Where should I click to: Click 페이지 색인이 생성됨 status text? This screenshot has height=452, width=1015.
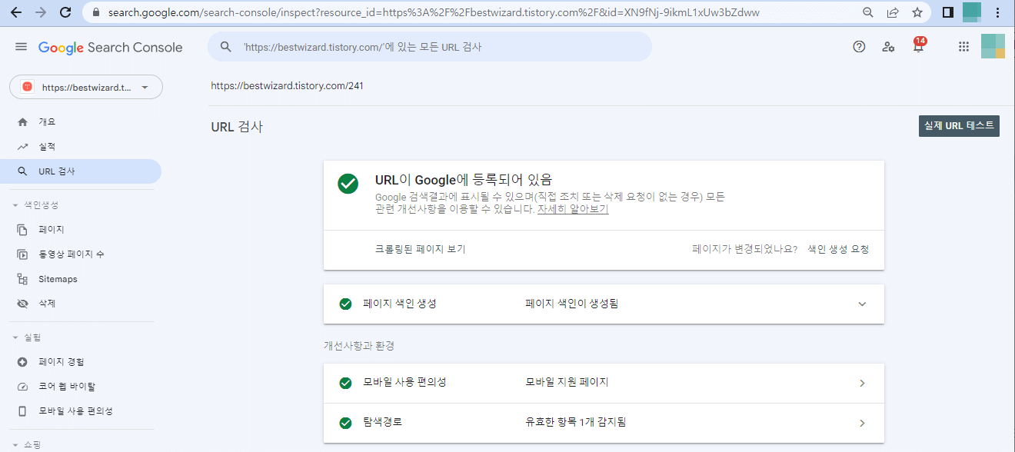coord(571,304)
